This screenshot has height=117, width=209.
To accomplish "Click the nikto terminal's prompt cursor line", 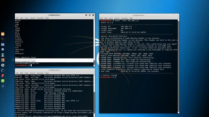I will pyautogui.click(x=108, y=77).
